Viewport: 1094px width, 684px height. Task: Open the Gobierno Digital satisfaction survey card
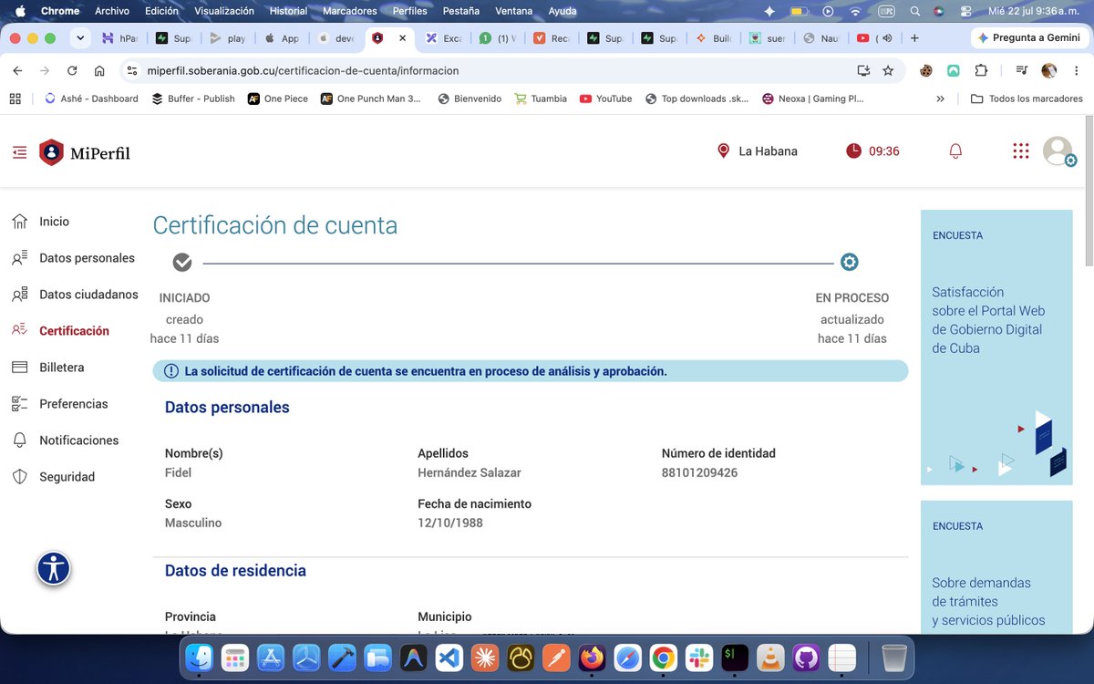coord(996,347)
